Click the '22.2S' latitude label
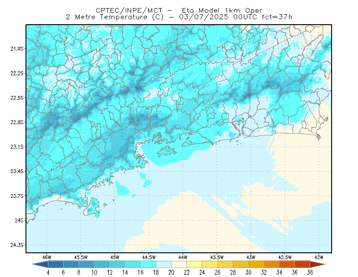The width and height of the screenshot is (358, 277). [17, 73]
